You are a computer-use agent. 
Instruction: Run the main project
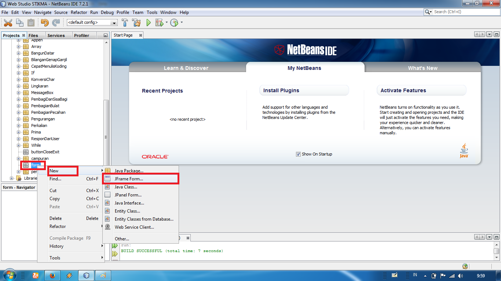tap(148, 22)
